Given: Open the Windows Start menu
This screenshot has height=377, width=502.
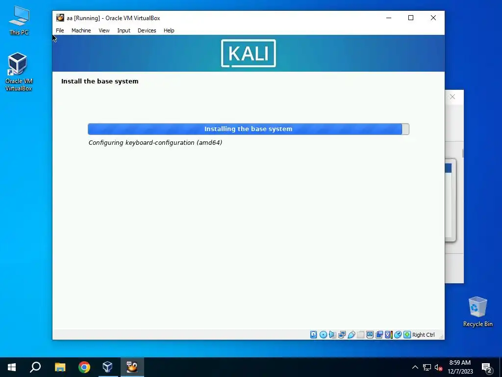Looking at the screenshot, I should (12, 367).
